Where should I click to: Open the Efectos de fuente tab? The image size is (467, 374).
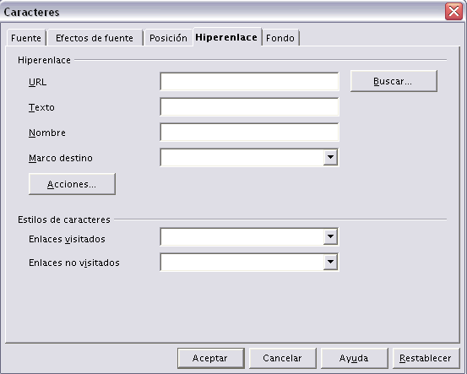(95, 38)
